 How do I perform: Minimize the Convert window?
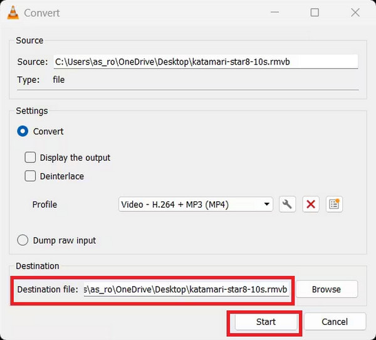275,13
